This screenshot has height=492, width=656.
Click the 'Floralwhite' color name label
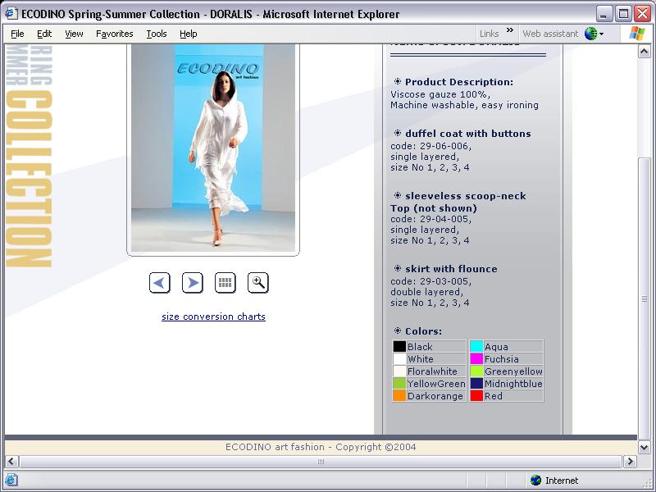click(x=432, y=371)
